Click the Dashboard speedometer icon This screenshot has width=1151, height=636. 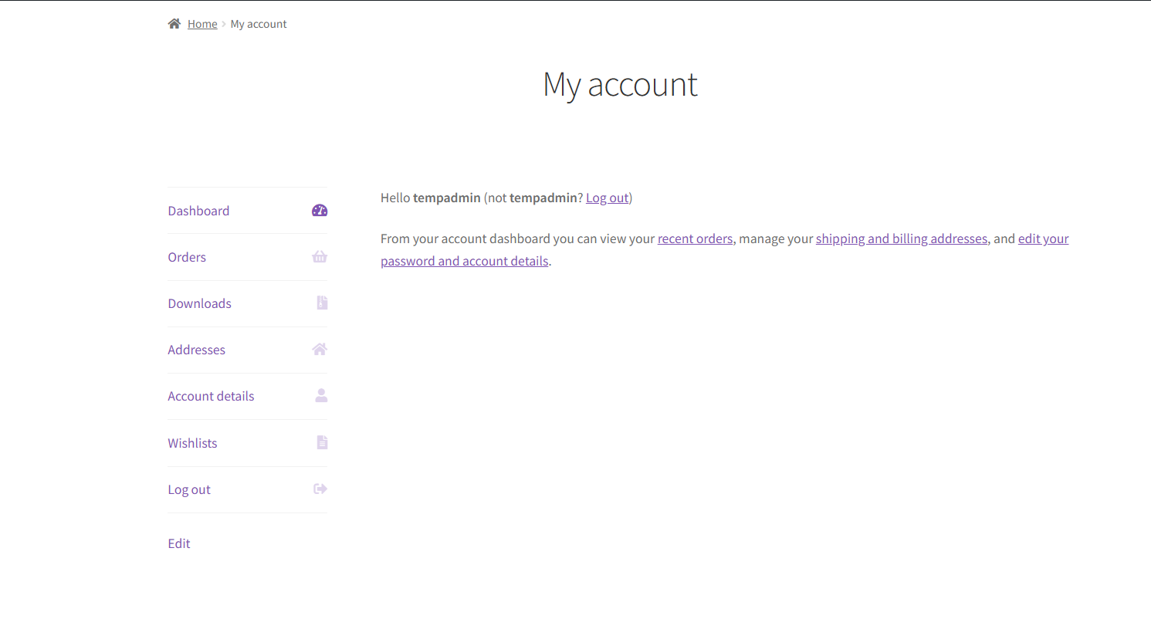pos(320,211)
